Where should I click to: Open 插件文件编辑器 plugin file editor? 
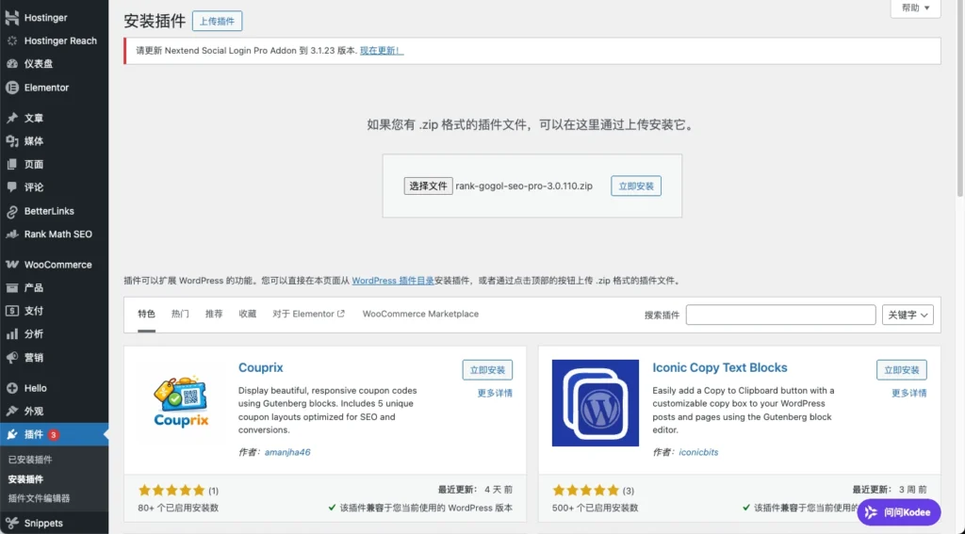(39, 498)
